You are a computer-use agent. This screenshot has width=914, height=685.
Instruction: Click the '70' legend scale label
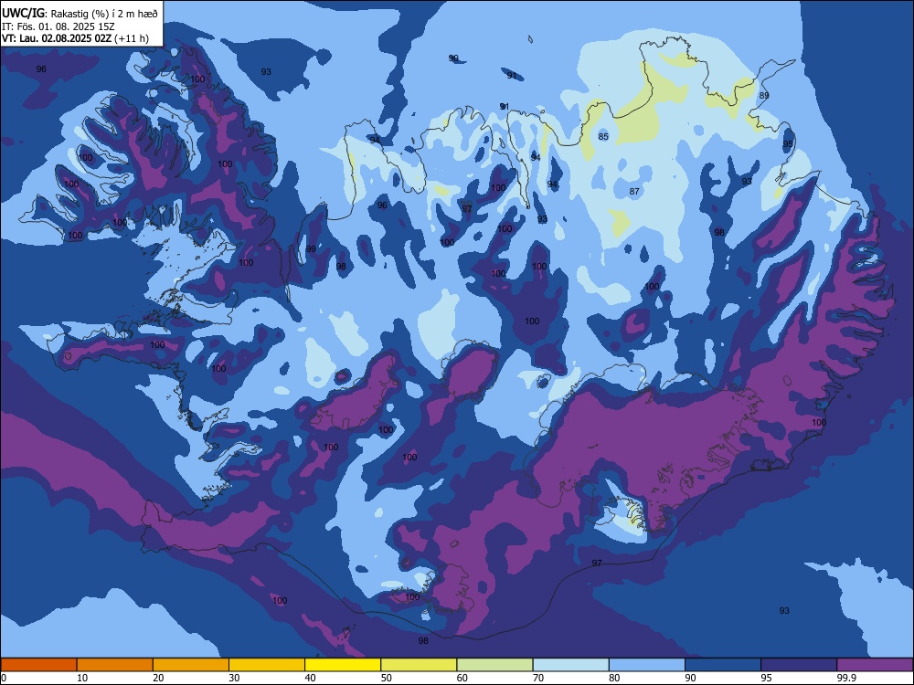click(x=538, y=678)
